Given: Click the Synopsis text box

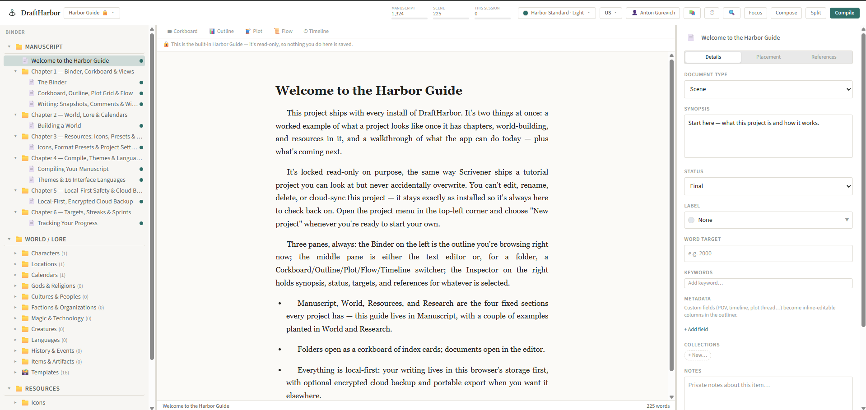Looking at the screenshot, I should (768, 136).
